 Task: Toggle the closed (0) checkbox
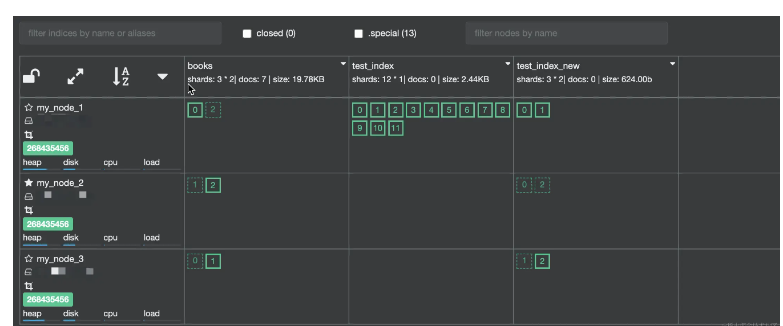tap(247, 34)
